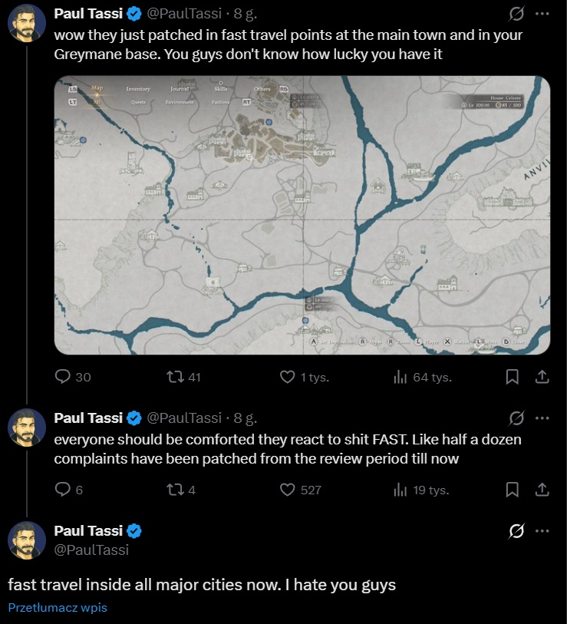
Task: Reply to the fast travel points tweet
Action: (x=64, y=377)
